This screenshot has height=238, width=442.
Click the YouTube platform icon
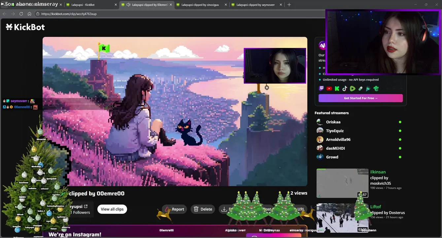point(329,89)
